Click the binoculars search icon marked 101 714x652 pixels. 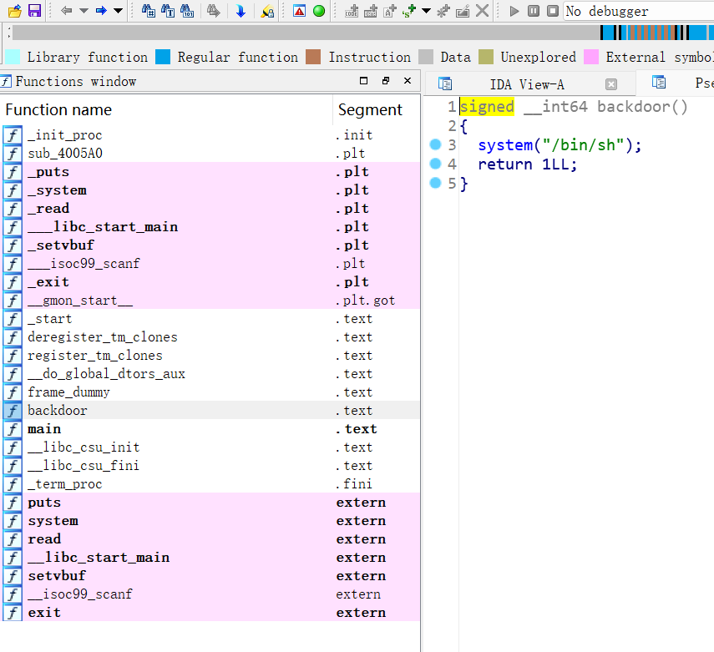[187, 11]
